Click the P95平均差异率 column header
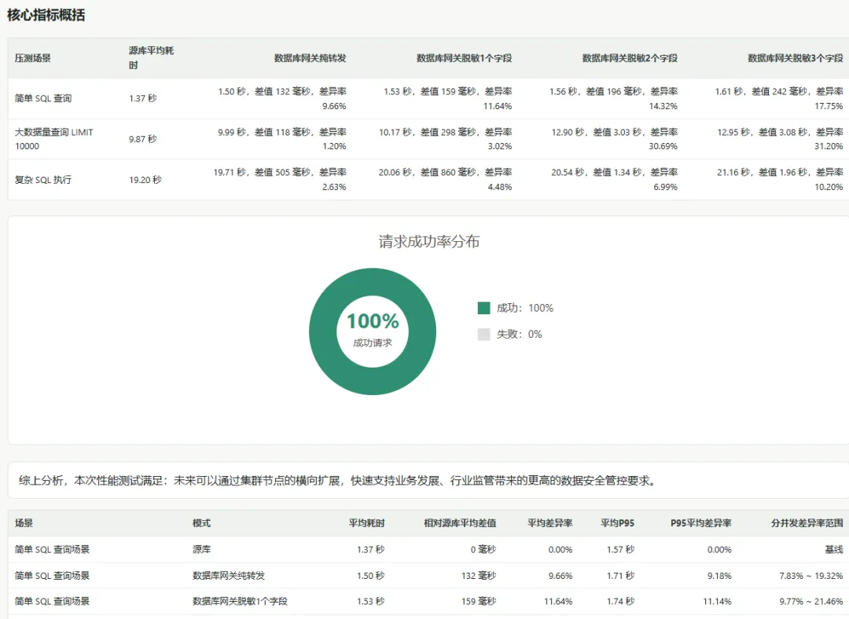Viewport: 849px width, 619px height. pos(700,522)
